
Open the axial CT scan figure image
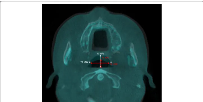102,53
